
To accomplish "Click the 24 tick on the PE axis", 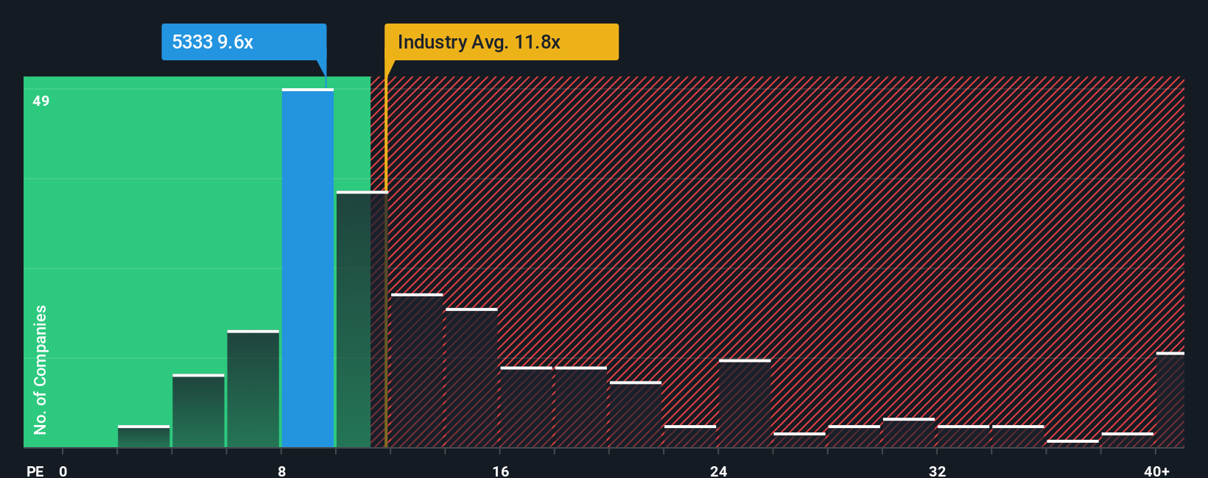I will coord(719,471).
